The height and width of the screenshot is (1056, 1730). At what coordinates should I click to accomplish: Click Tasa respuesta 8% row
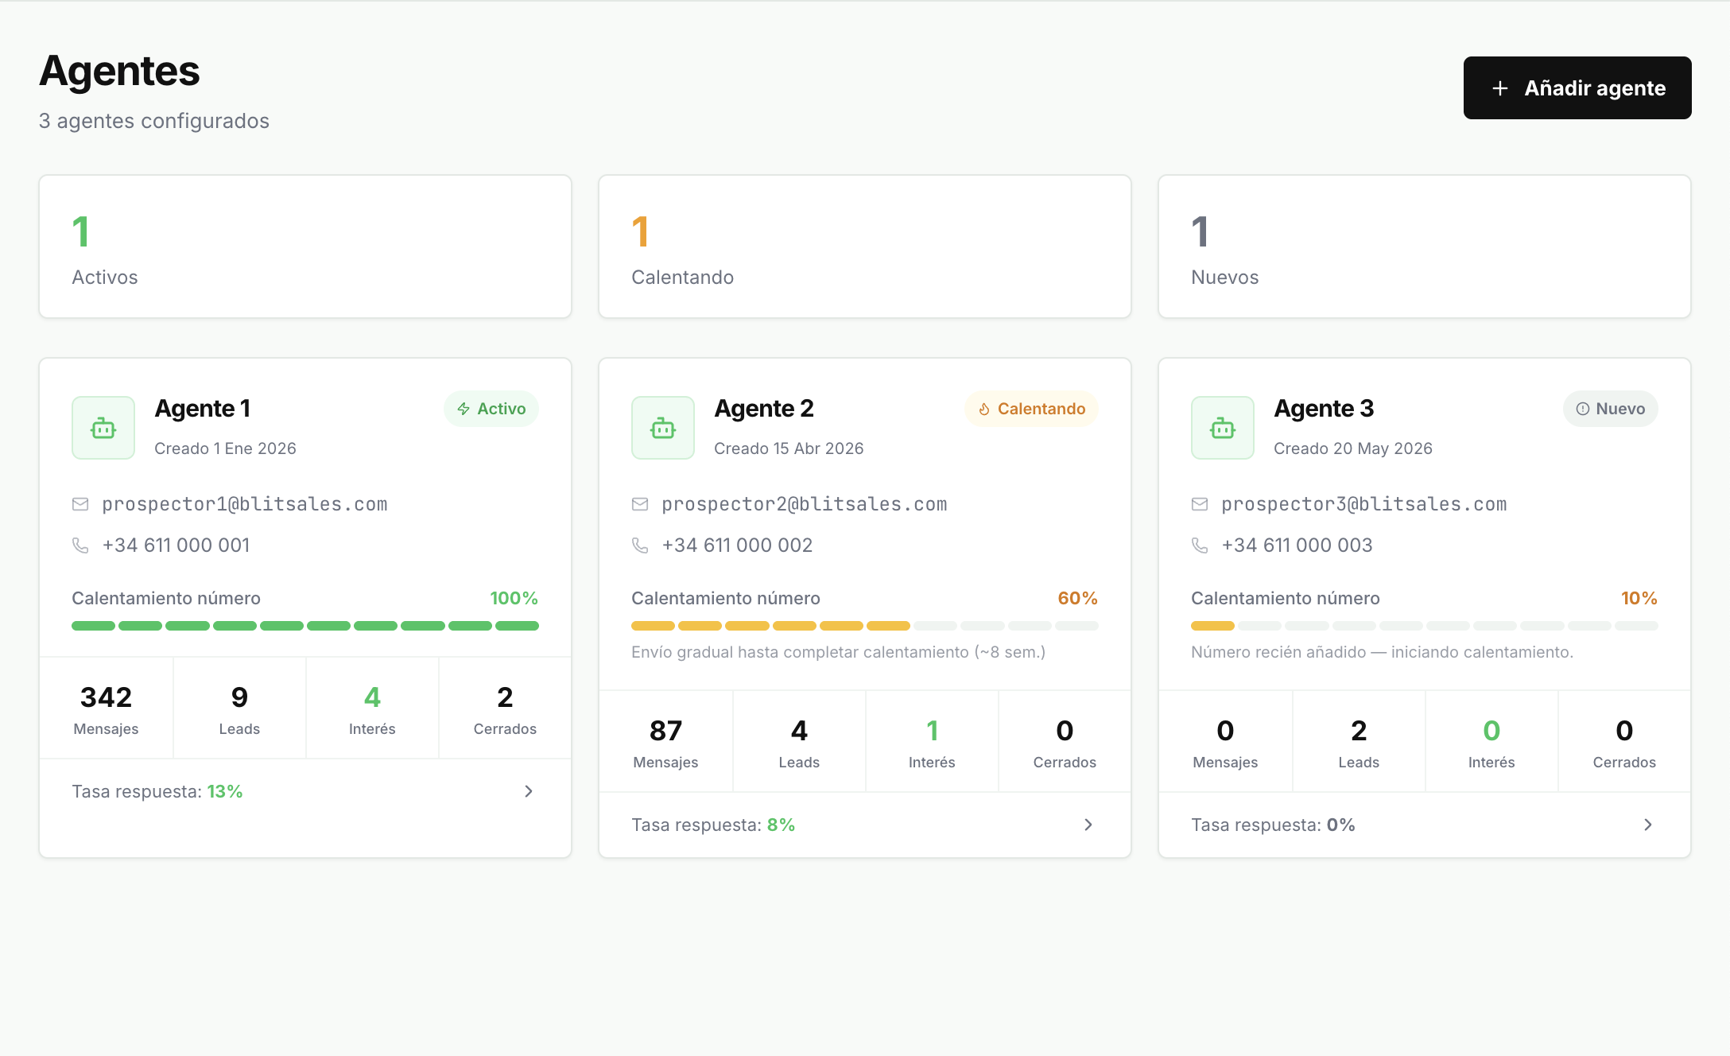coord(865,825)
